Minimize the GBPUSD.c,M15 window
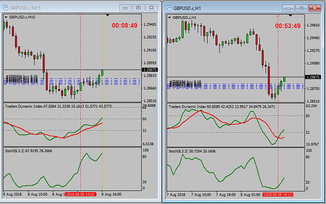 tap(125, 8)
